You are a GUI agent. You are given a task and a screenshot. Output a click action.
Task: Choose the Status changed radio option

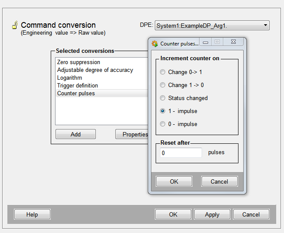click(163, 98)
